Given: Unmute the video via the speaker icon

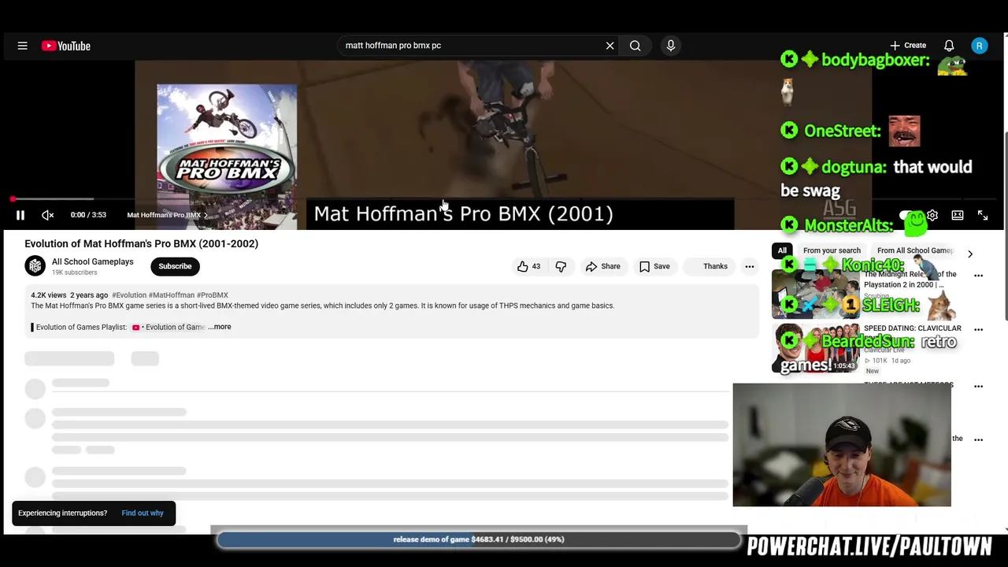Looking at the screenshot, I should 47,215.
